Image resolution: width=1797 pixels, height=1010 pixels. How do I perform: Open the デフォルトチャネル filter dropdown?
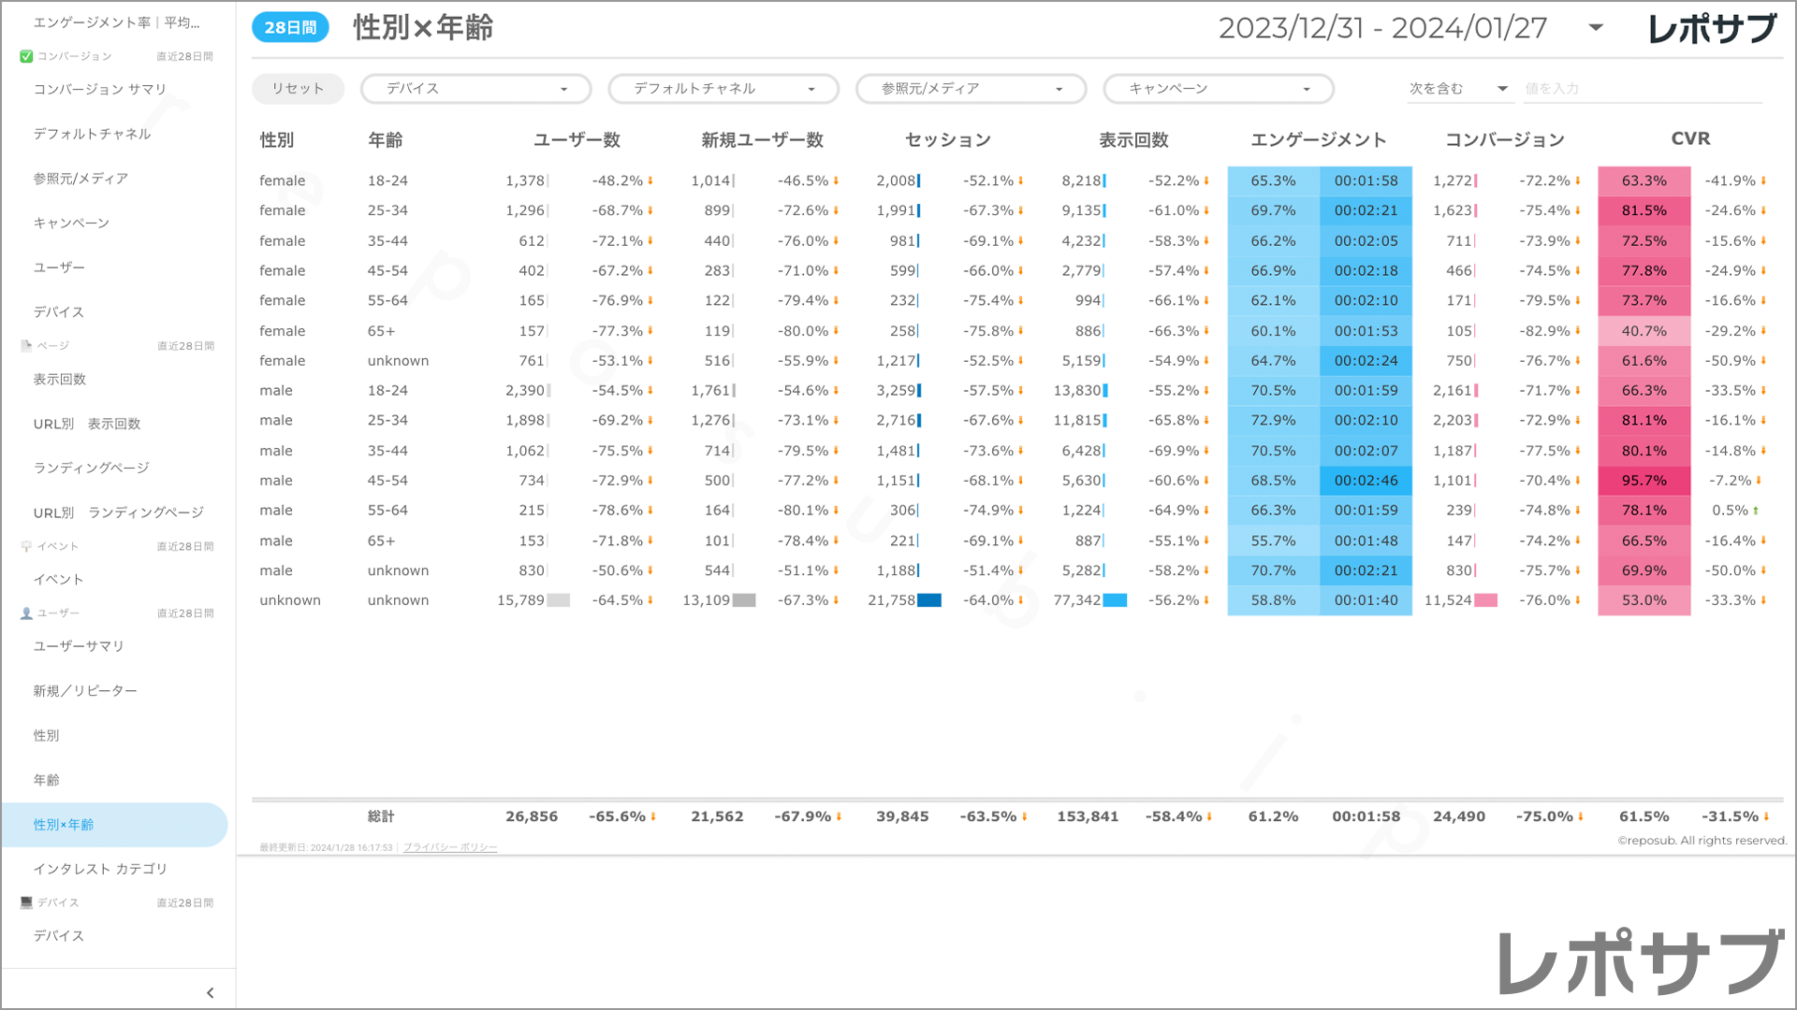pos(723,89)
